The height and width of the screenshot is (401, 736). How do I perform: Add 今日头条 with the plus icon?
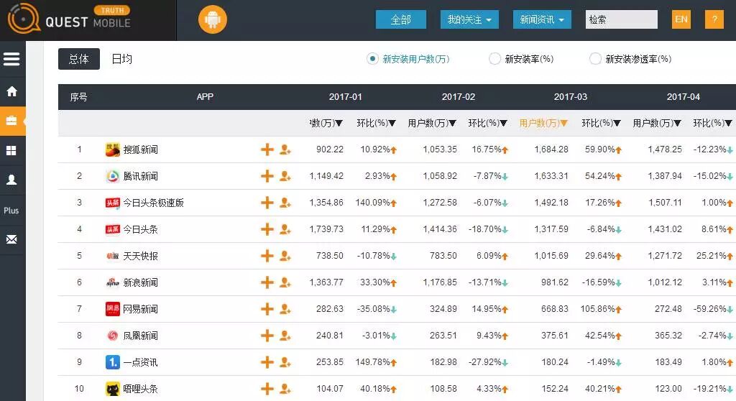tap(267, 229)
